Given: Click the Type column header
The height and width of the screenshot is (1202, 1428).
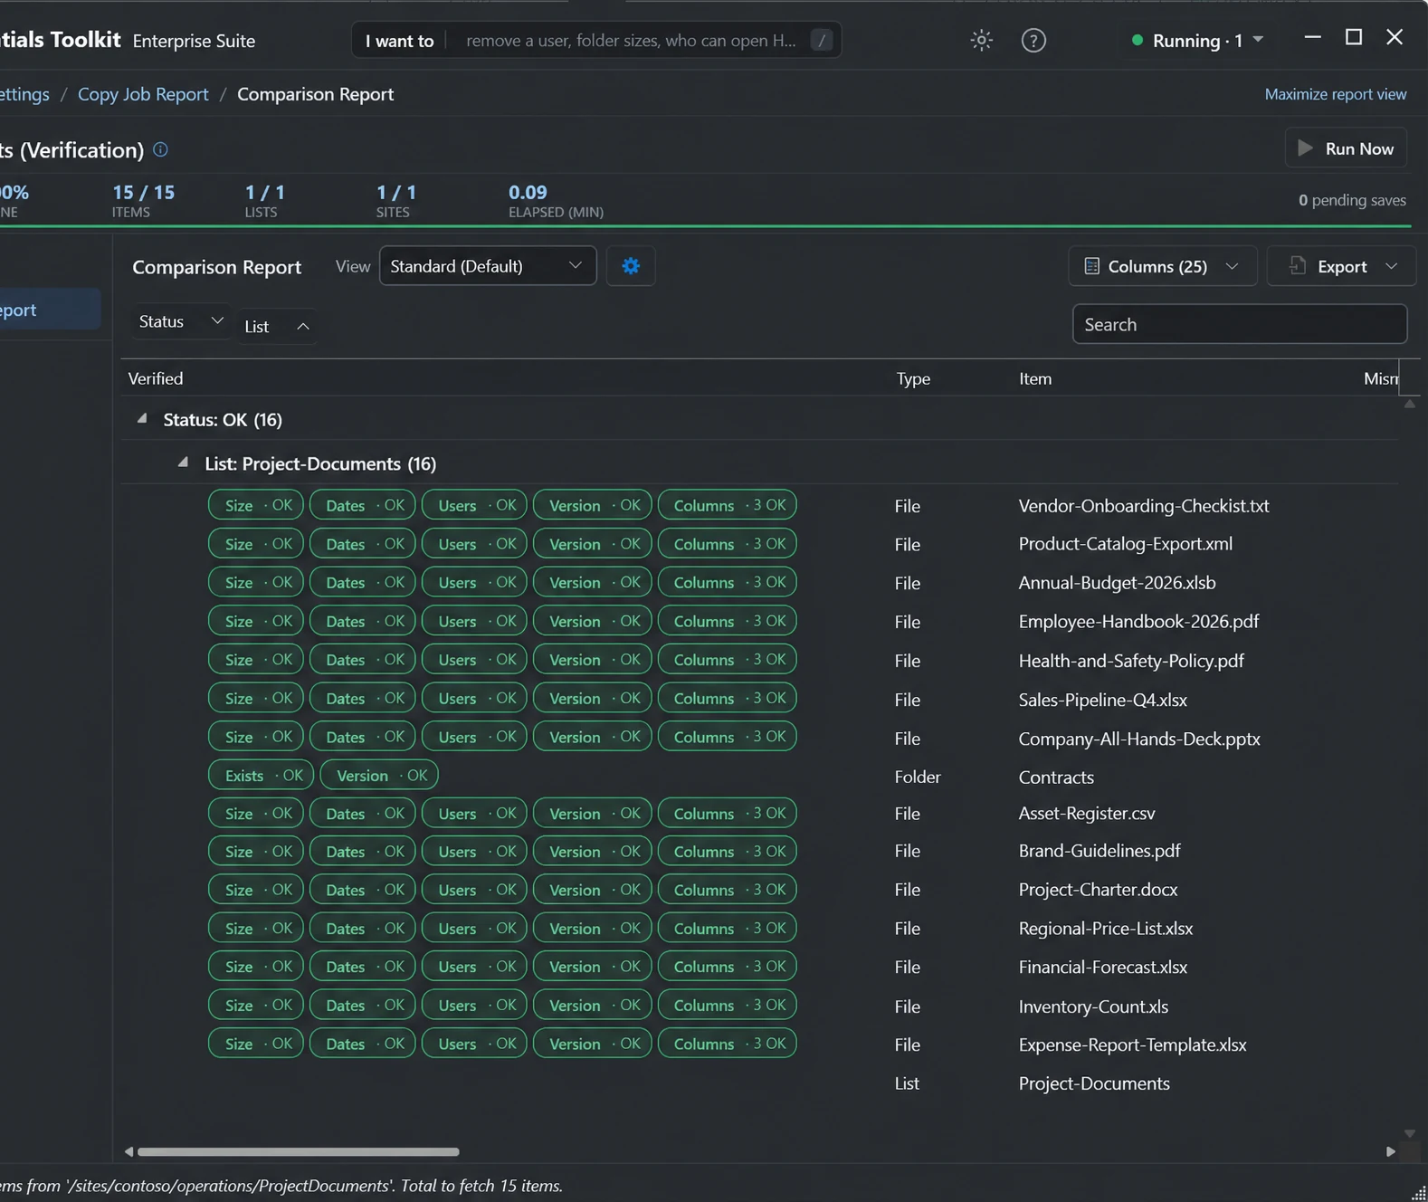Looking at the screenshot, I should (913, 378).
